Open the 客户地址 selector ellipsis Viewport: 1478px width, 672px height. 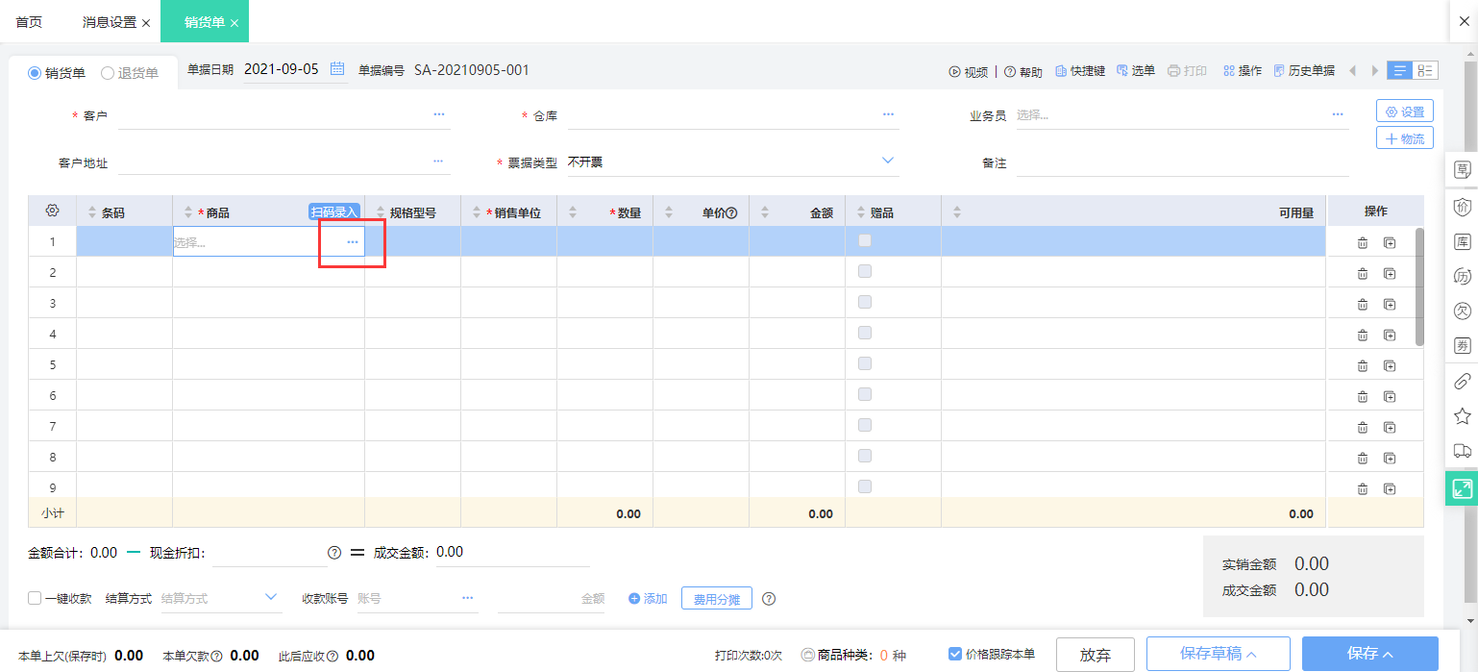point(438,162)
